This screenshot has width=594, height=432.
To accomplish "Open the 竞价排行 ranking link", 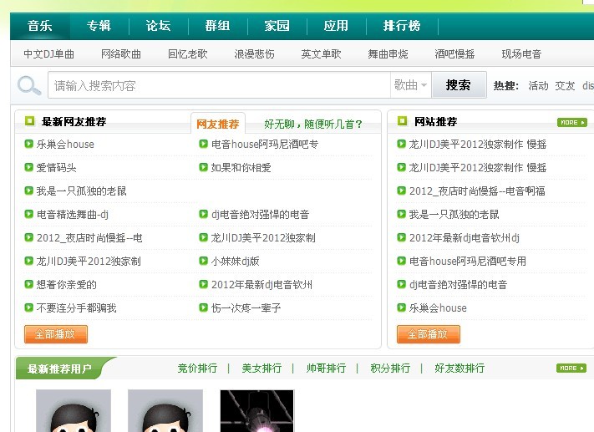I will point(198,368).
